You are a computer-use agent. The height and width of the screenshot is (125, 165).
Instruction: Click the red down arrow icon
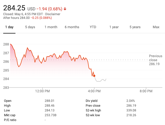coord(65,9)
